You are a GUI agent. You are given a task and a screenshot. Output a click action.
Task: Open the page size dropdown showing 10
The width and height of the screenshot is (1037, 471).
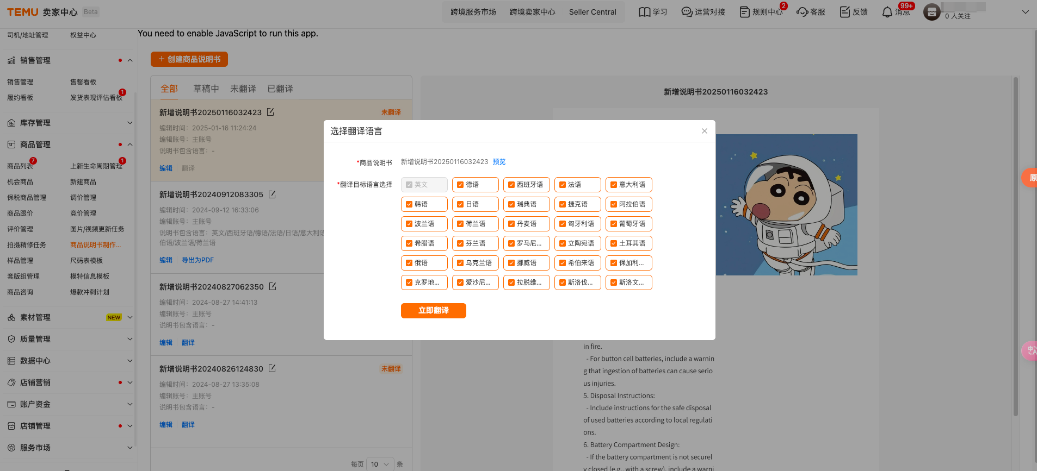pyautogui.click(x=380, y=464)
